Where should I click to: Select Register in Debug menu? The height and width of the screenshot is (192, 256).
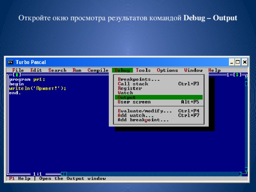click(158, 88)
